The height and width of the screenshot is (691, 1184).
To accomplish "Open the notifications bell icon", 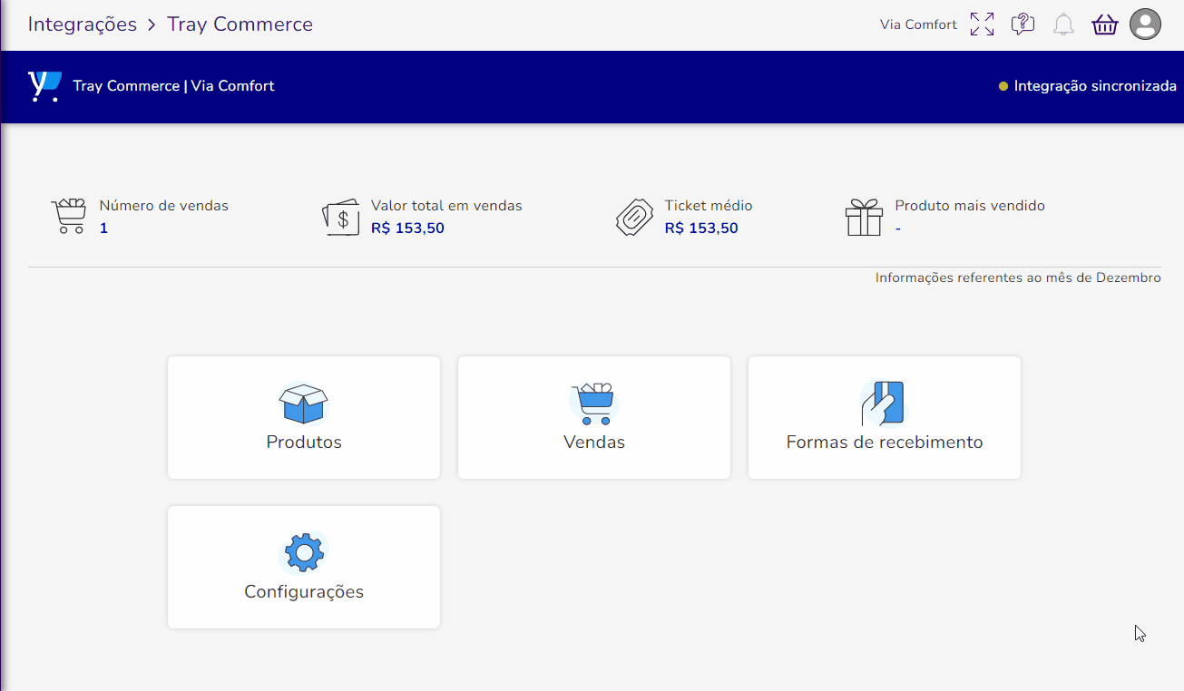I will tap(1063, 24).
